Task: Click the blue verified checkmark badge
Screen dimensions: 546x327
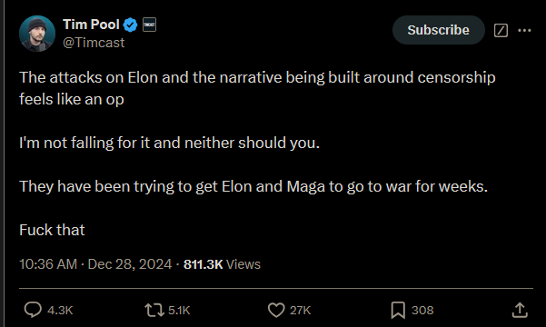Action: [x=131, y=25]
